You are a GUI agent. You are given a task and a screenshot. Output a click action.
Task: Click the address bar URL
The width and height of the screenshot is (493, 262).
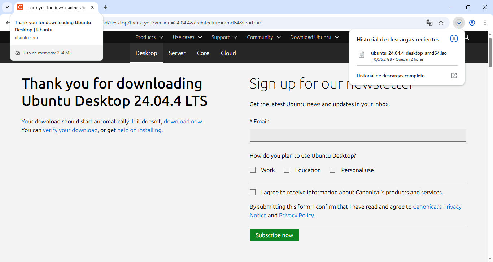click(182, 23)
